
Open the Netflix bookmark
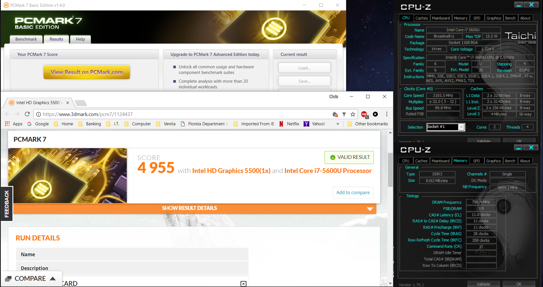(x=289, y=124)
